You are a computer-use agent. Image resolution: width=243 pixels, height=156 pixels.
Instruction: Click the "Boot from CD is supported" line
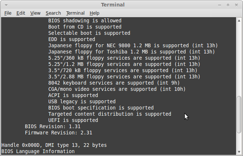click(85, 27)
